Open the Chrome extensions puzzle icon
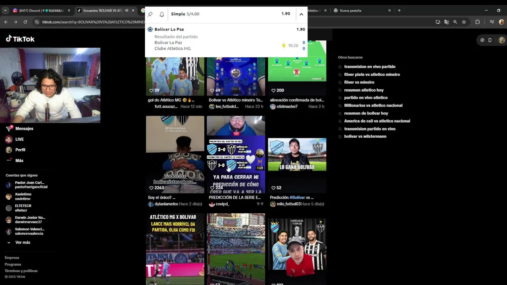The height and width of the screenshot is (285, 507). [x=477, y=22]
